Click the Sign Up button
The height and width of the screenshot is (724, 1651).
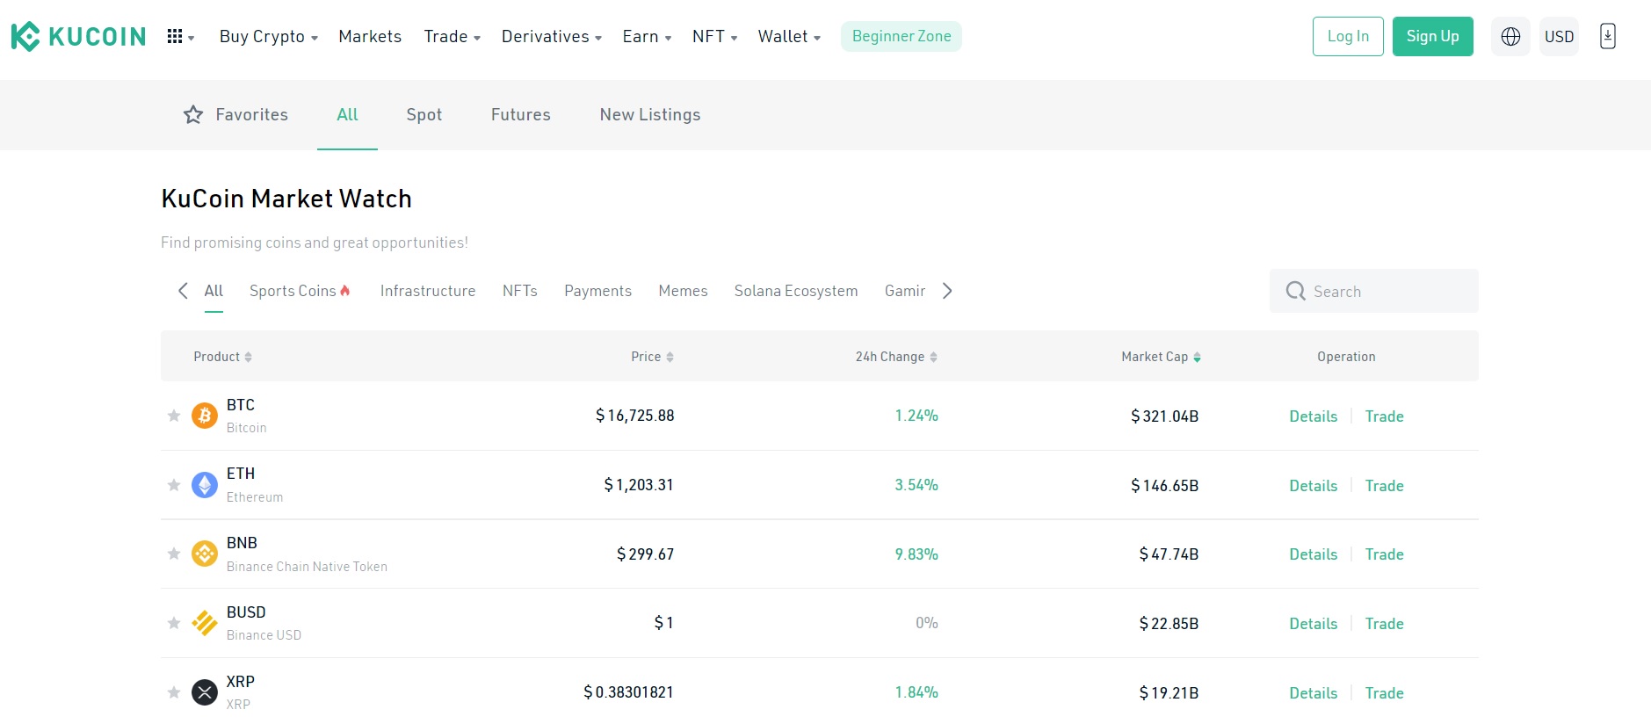coord(1432,36)
